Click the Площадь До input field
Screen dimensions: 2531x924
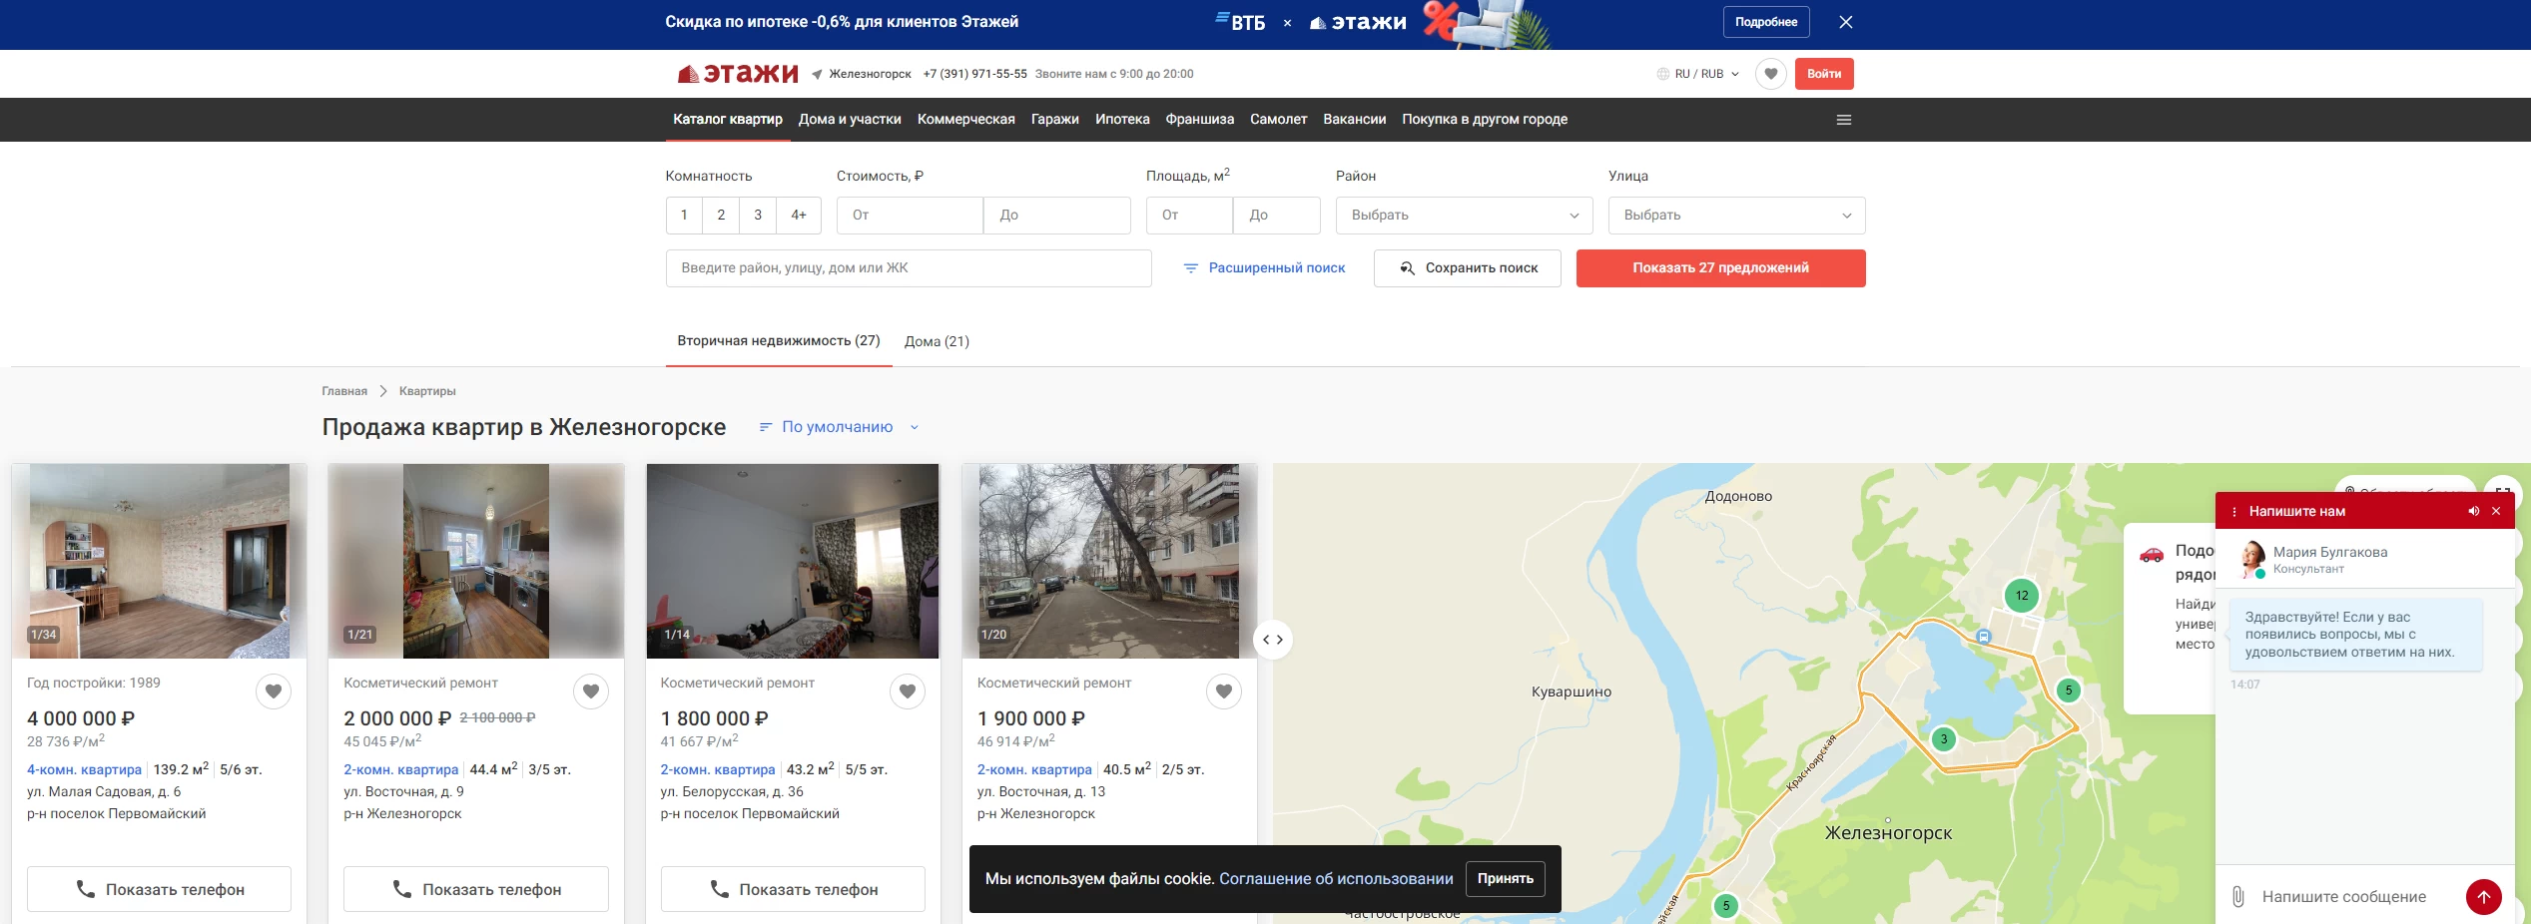[1277, 216]
